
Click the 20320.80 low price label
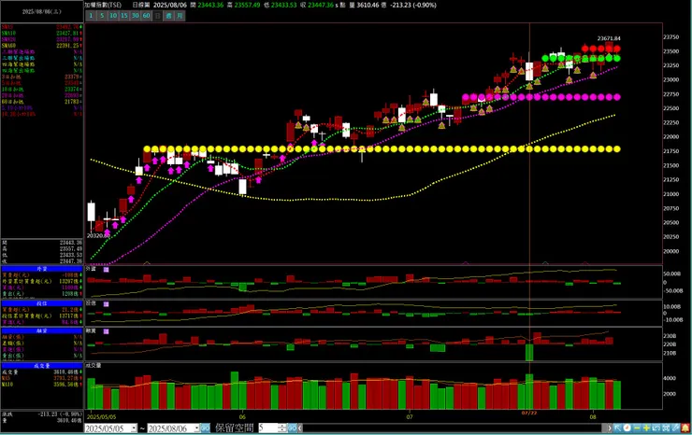click(x=98, y=236)
